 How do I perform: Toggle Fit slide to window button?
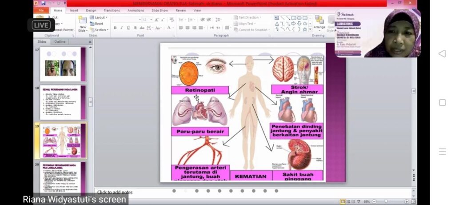tap(413, 201)
